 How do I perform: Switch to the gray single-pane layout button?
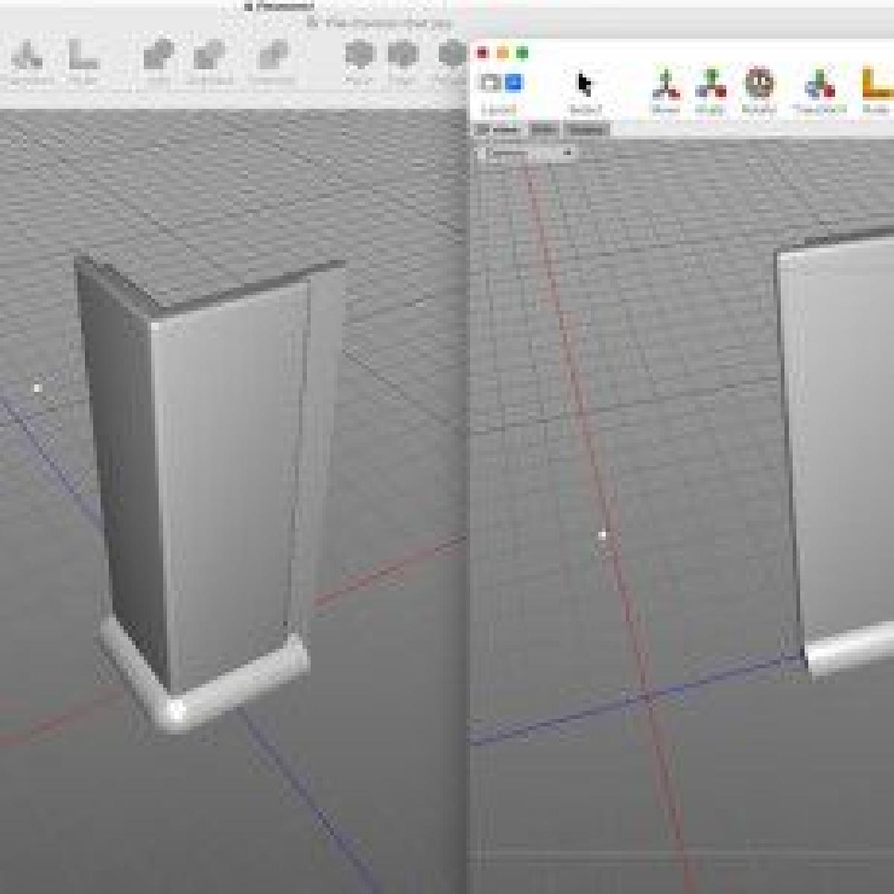pyautogui.click(x=490, y=83)
